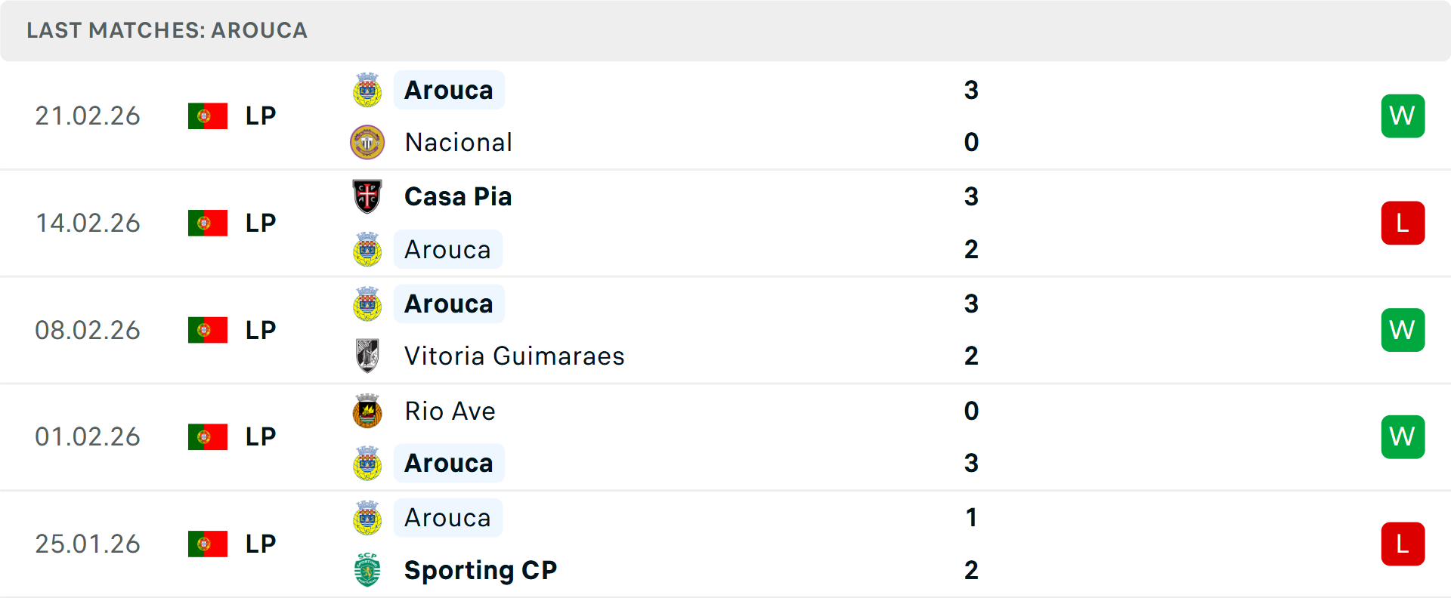This screenshot has width=1451, height=598.
Task: Click the L badge for Sporting CP match
Action: [x=1403, y=544]
